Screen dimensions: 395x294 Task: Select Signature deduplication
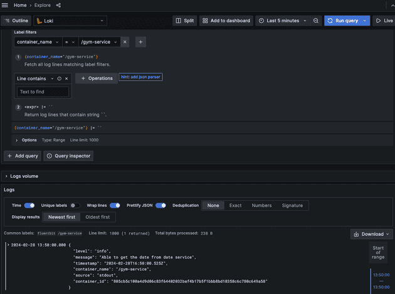[x=292, y=206]
